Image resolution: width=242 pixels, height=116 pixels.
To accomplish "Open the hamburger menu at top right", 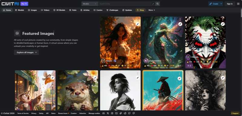I will pos(238,4).
